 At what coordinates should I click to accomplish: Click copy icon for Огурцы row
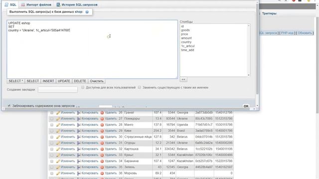[x=79, y=143]
